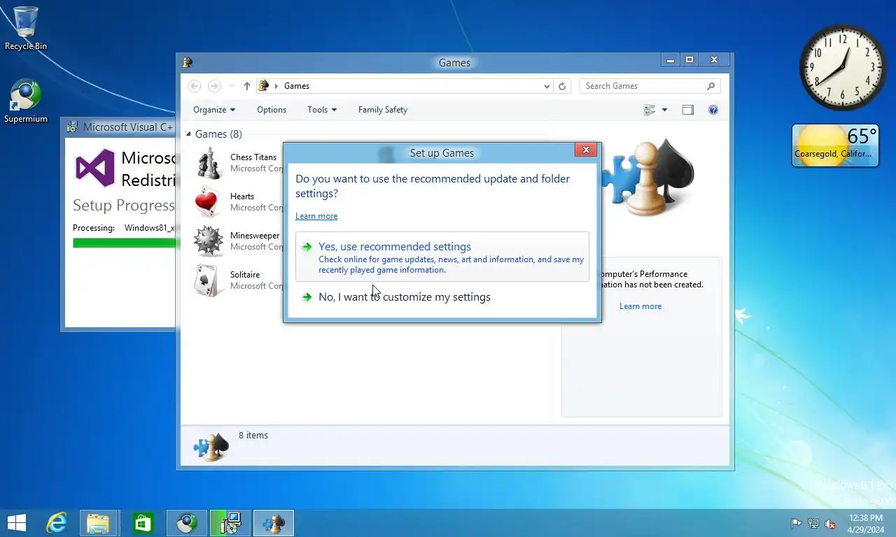Click the analog clock gadget
Viewport: 896px width, 537px height.
(x=842, y=68)
